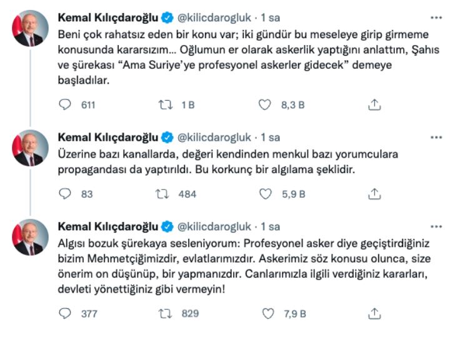
Task: Reply to the first tweet about askerlik
Action: [x=66, y=105]
